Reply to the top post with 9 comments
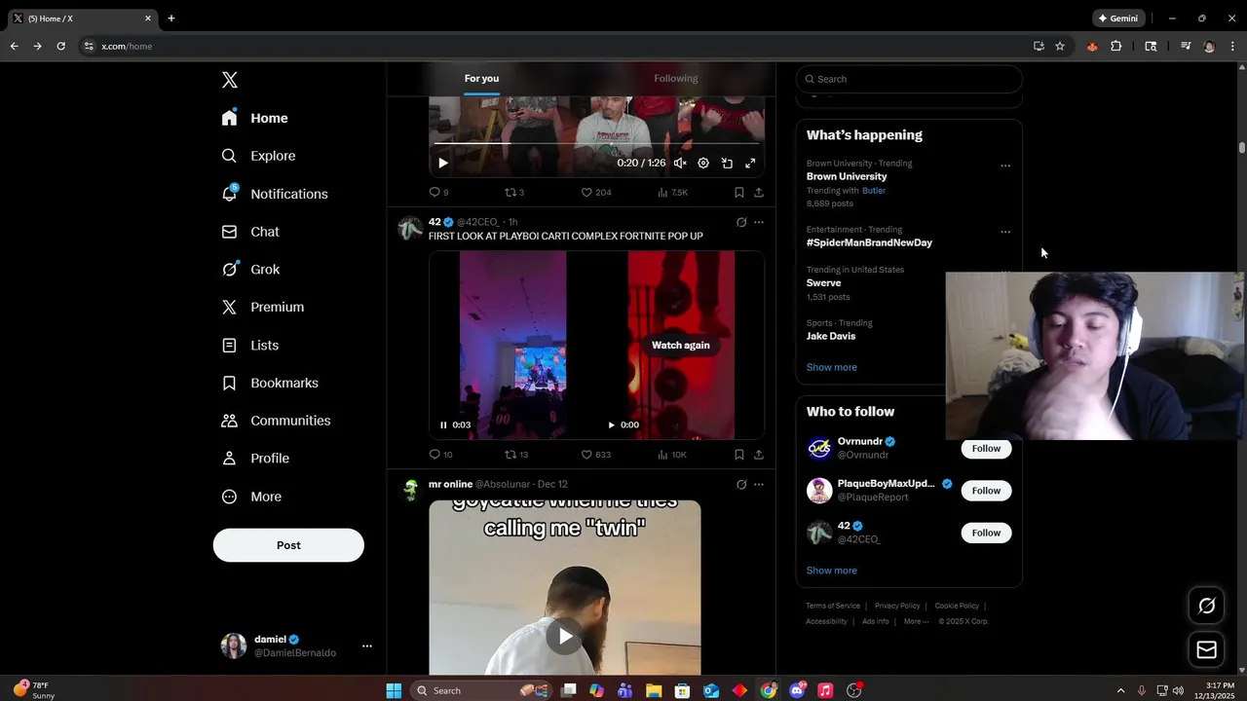Screen dimensions: 1247x701 pyautogui.click(x=438, y=193)
